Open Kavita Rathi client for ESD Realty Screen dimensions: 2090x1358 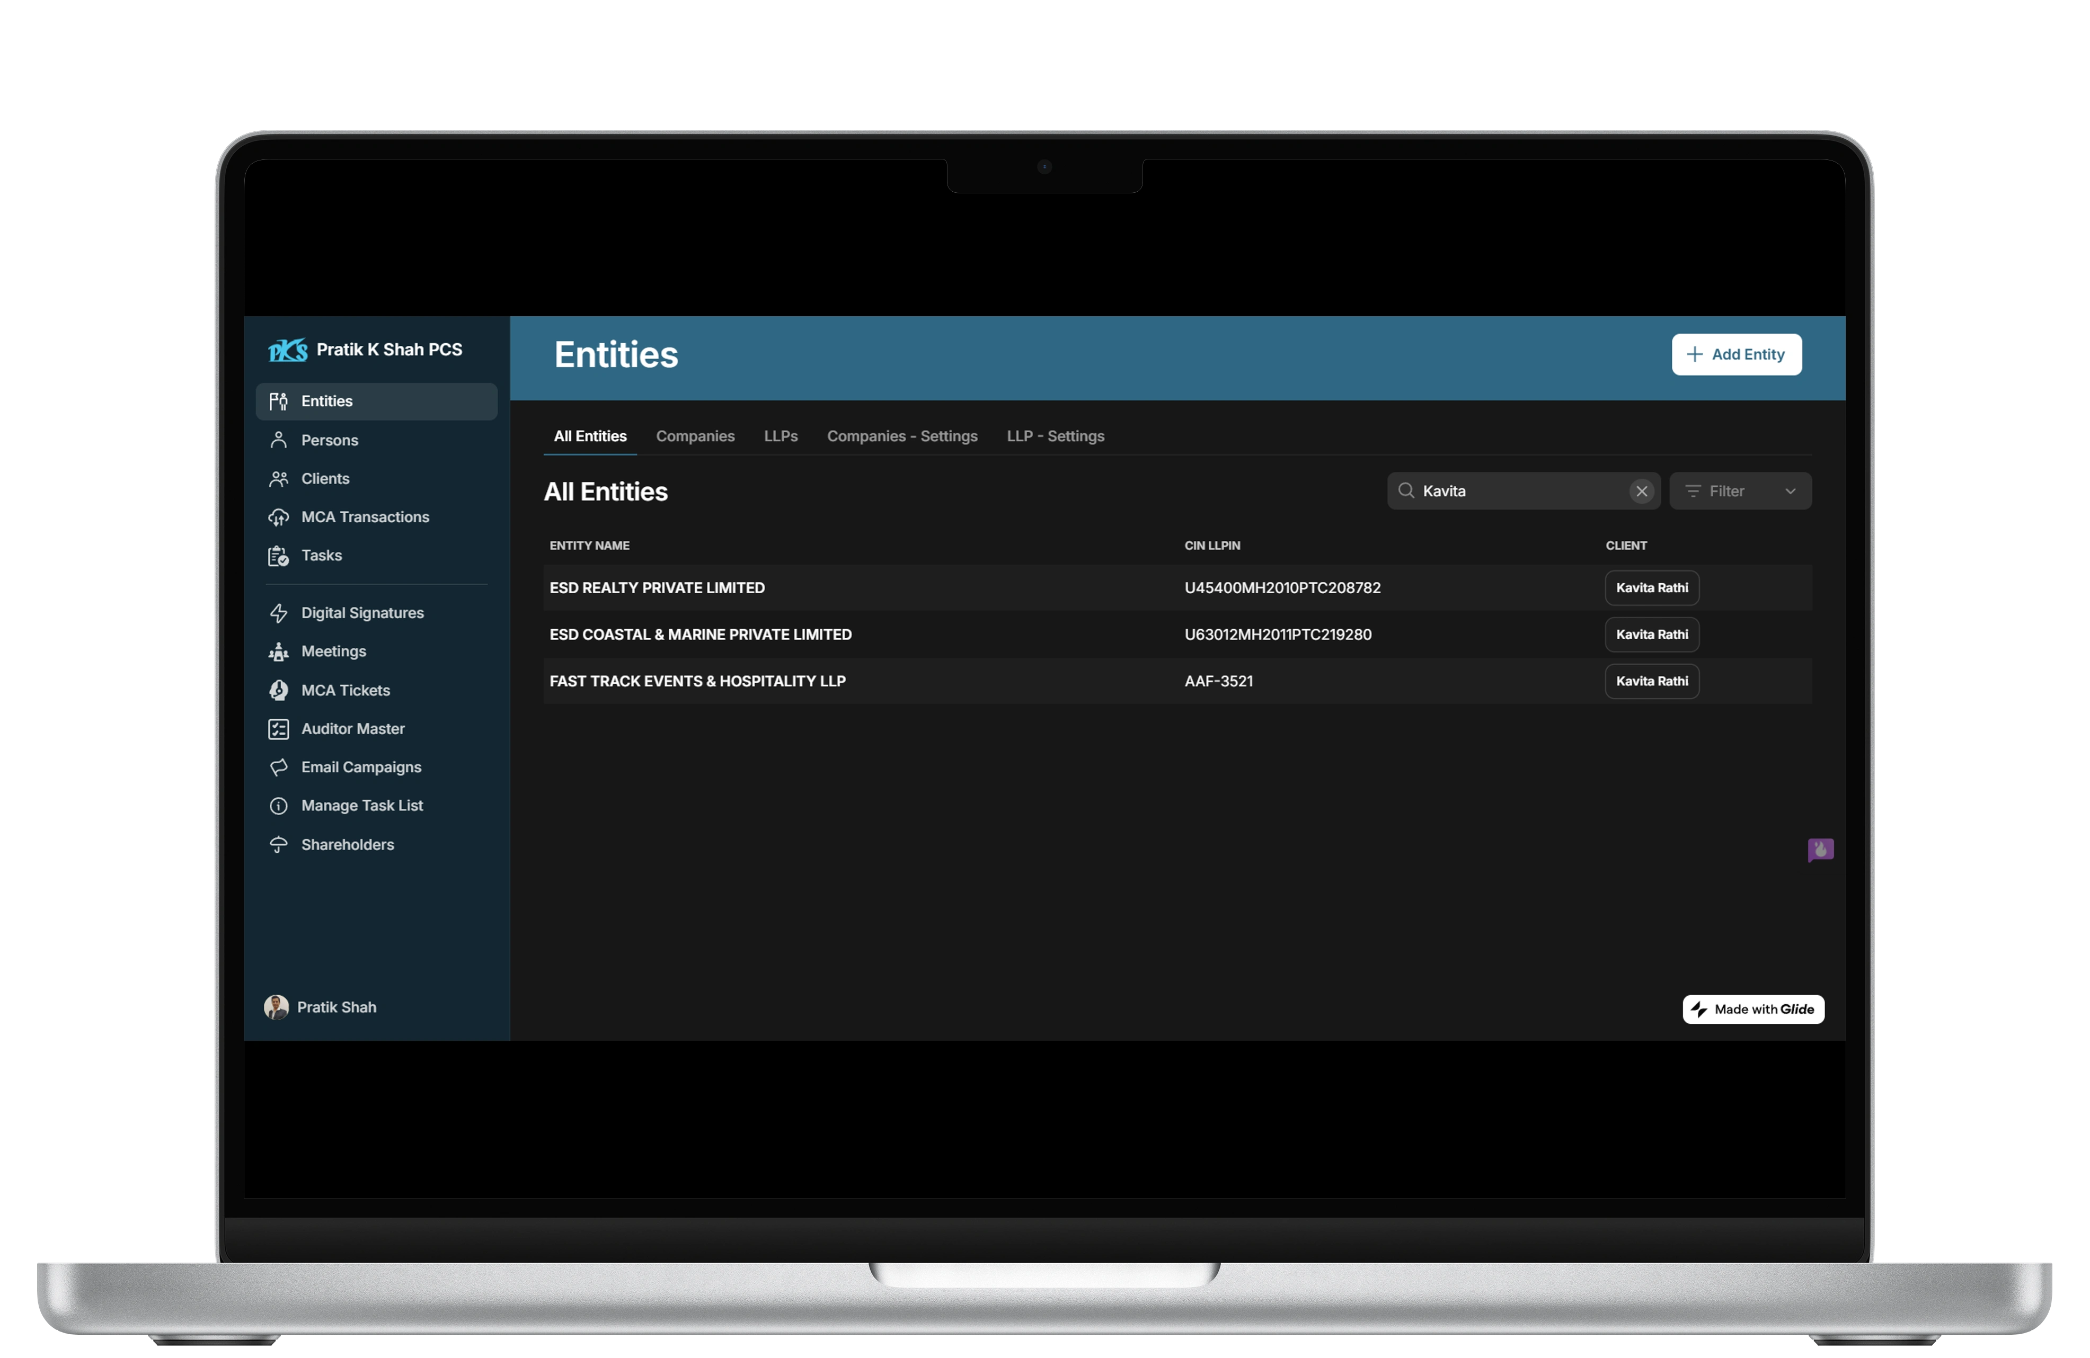click(1651, 588)
